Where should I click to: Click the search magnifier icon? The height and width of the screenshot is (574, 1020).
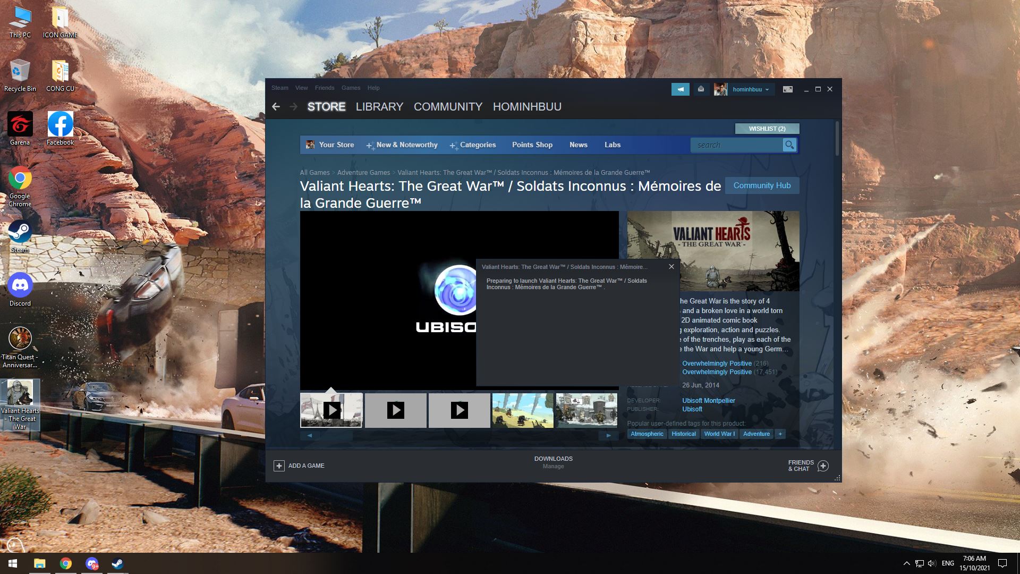coord(789,145)
